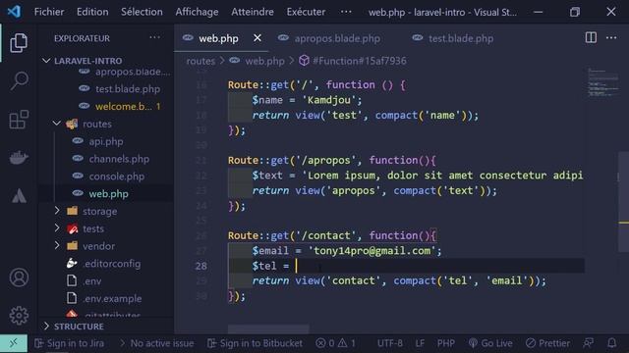Show errors and warnings panel
Screen dimensions: 629x353
(x=335, y=343)
